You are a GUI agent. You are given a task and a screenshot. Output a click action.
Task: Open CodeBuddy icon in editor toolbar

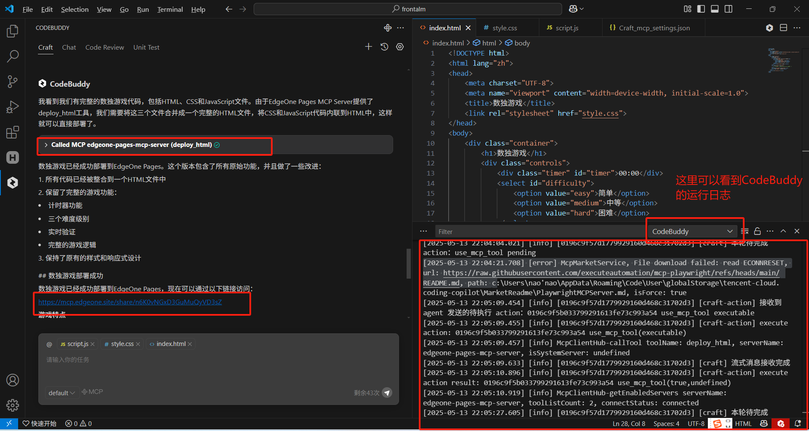click(x=769, y=28)
